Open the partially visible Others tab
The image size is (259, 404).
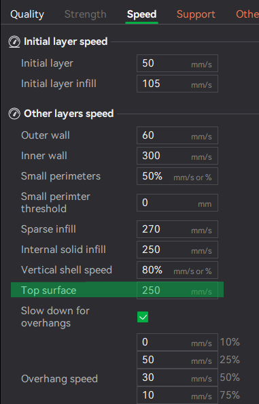[x=247, y=14]
